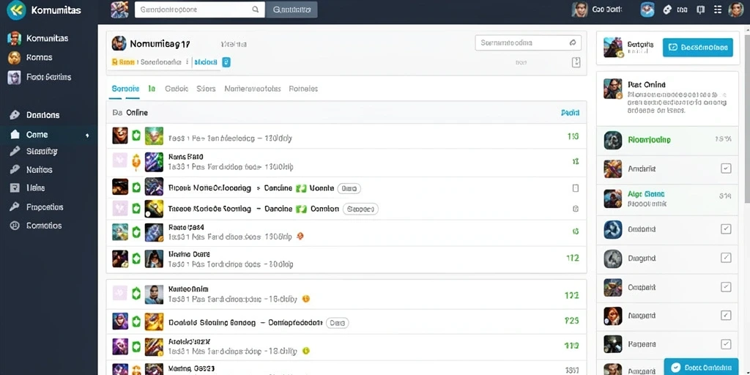Click the phone icon below community search
Image resolution: width=750 pixels, height=375 pixels.
[x=576, y=62]
